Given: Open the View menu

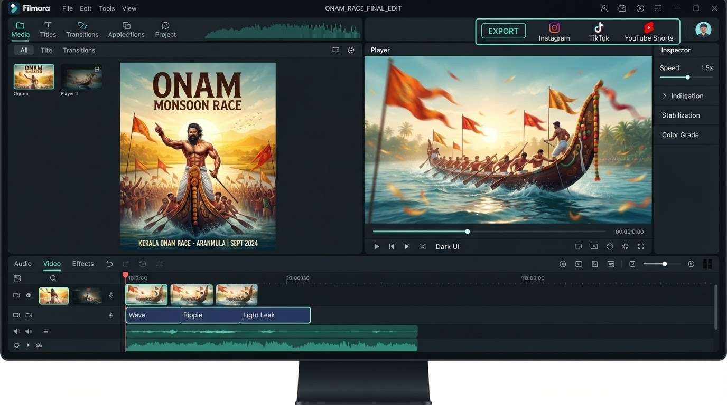Looking at the screenshot, I should [129, 8].
